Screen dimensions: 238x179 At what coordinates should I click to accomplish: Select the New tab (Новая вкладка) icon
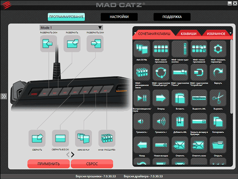161,145
